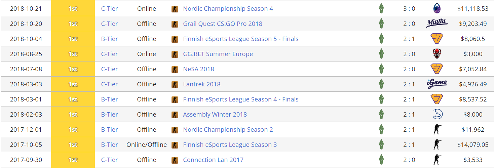Open Finnish eSports League Season 3 link
Viewport: 495px width, 168px height.
click(x=230, y=145)
